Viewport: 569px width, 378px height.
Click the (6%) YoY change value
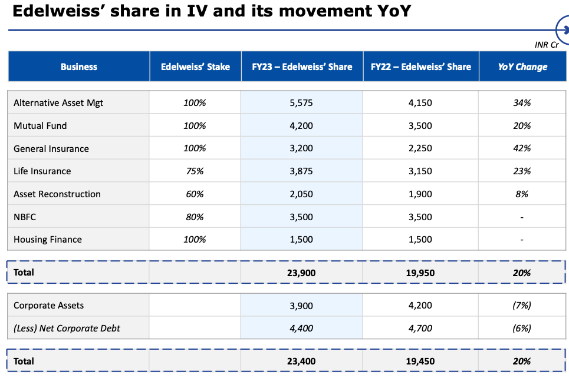pyautogui.click(x=522, y=329)
